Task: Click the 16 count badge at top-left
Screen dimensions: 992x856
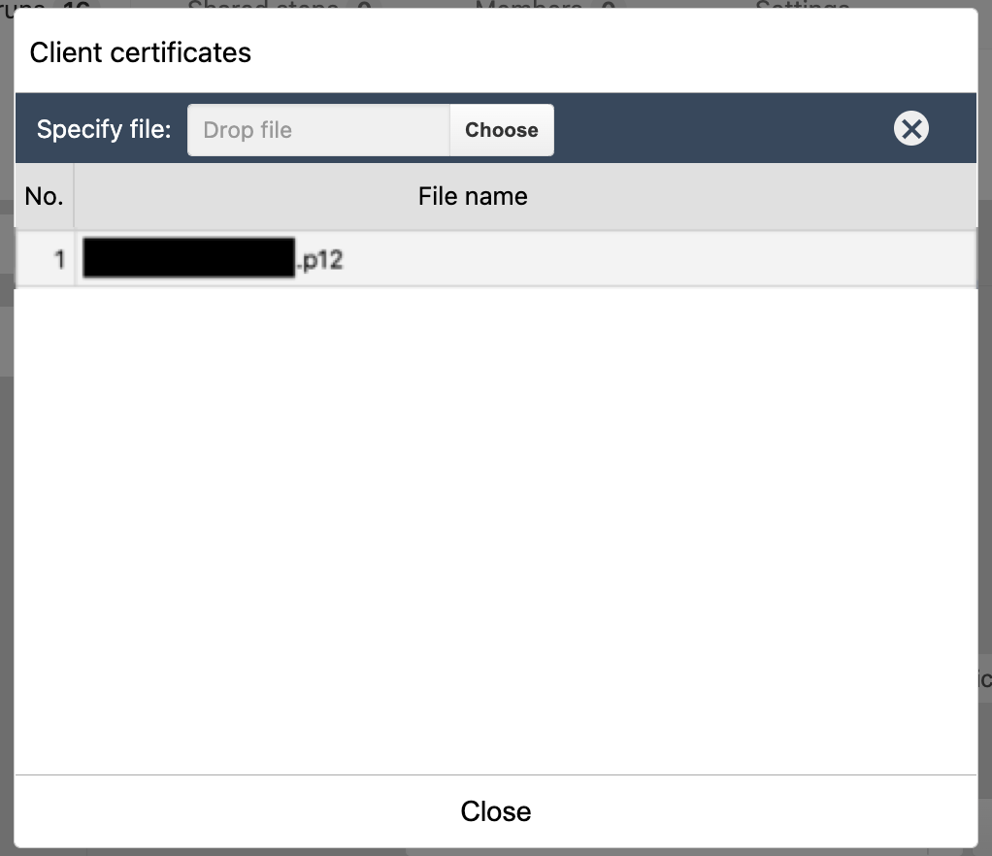Action: (x=76, y=5)
